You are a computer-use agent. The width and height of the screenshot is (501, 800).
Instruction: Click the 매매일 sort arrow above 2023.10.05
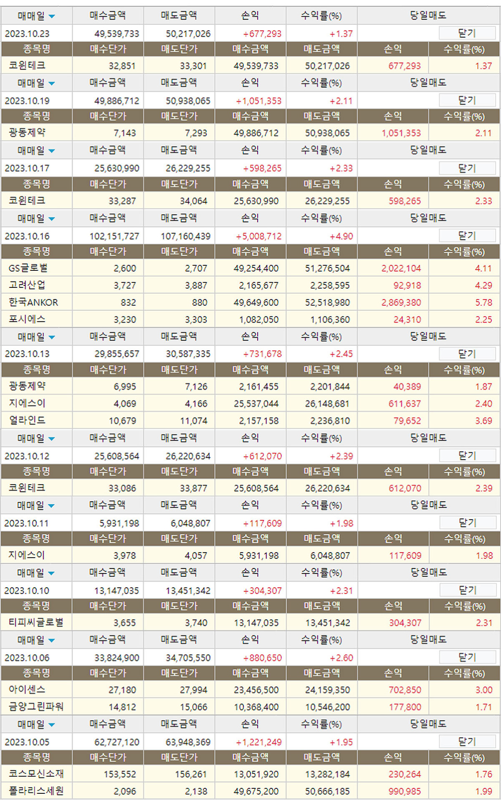[52, 725]
